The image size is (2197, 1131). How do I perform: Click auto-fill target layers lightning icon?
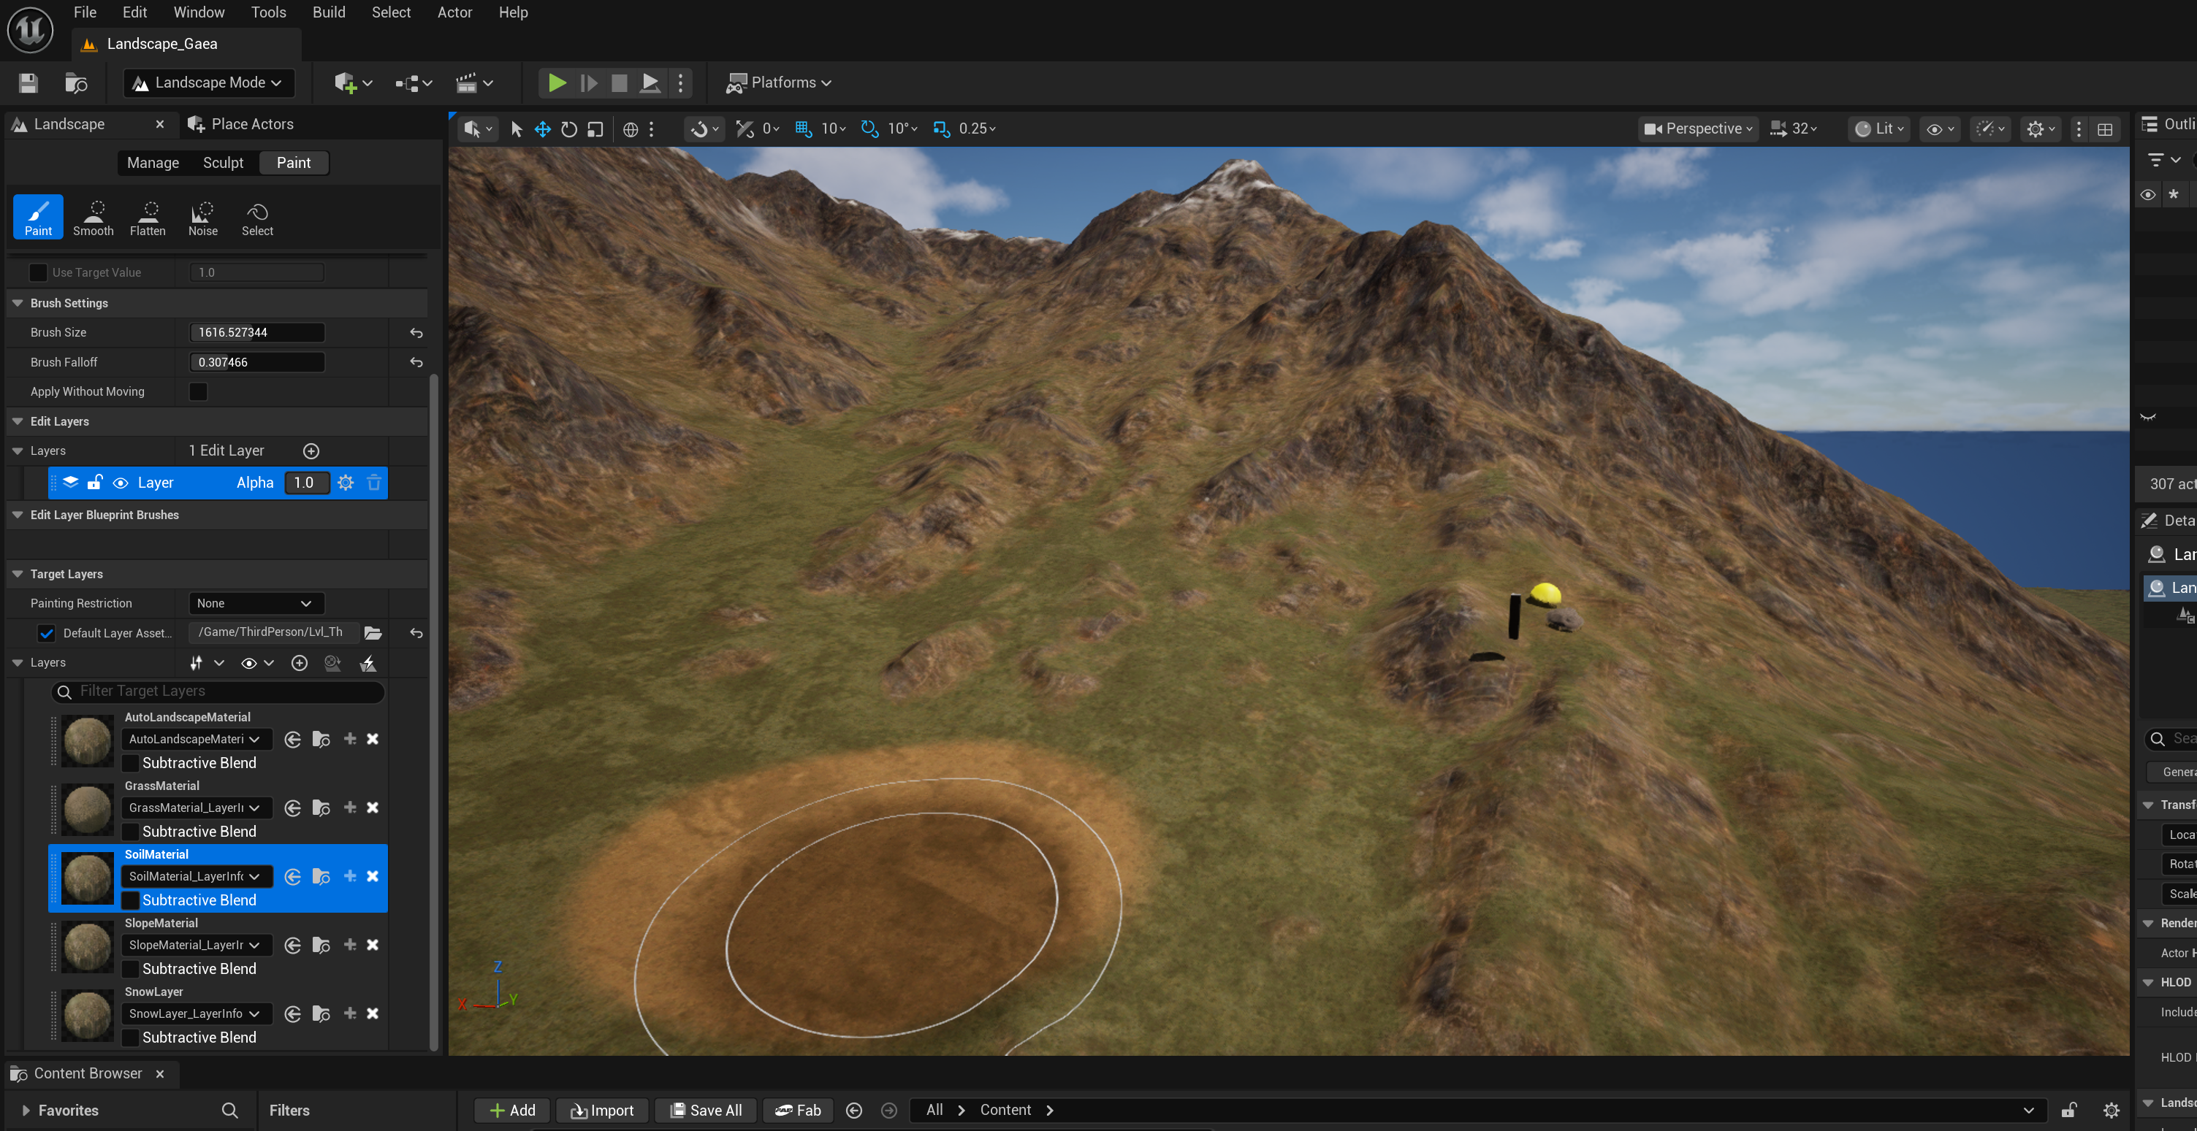pyautogui.click(x=368, y=663)
